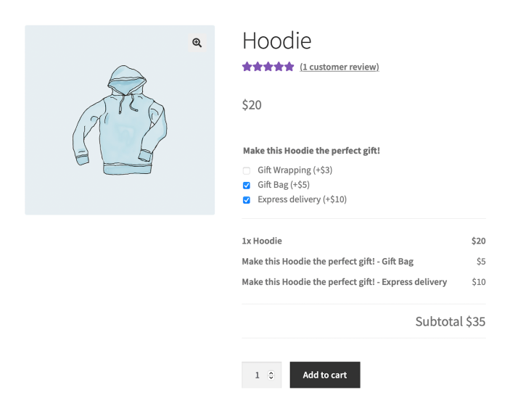Image resolution: width=510 pixels, height=403 pixels.
Task: Click the Gift Bag summary line item
Action: (327, 261)
